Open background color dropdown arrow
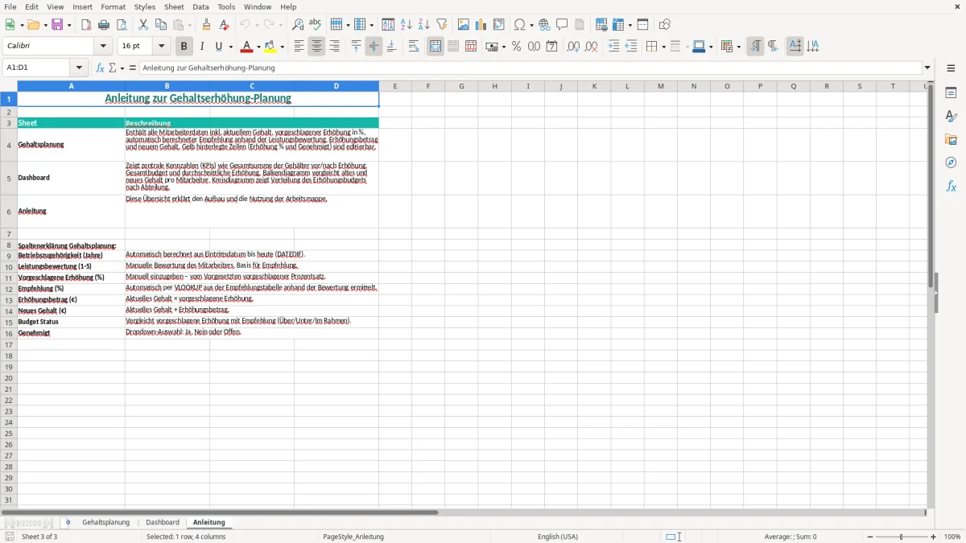 [283, 47]
